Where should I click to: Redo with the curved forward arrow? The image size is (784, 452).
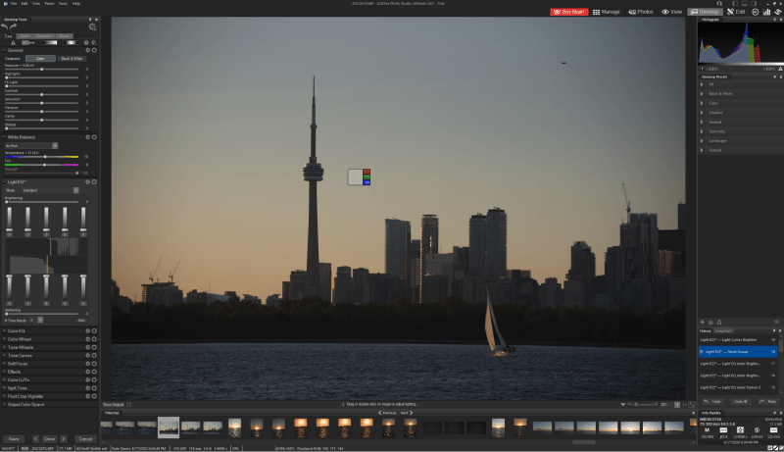click(13, 26)
